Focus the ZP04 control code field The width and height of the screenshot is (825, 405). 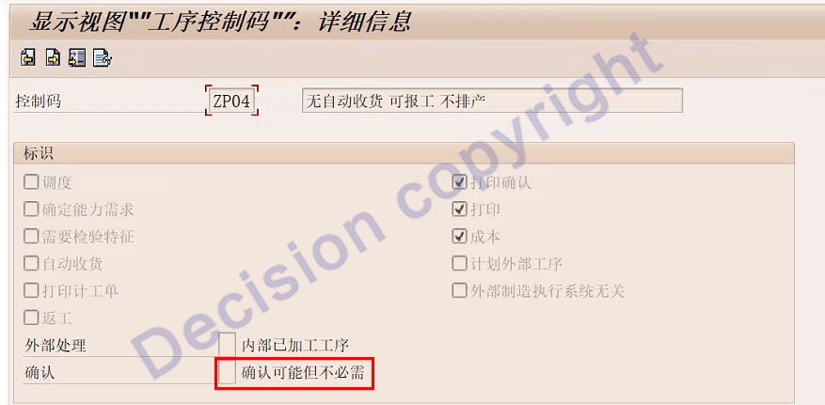232,101
